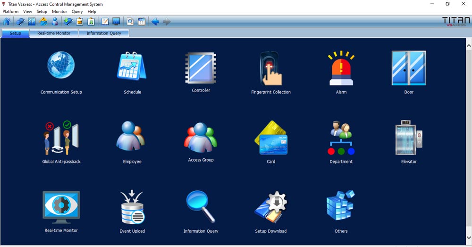Click the scrollbar down arrow
Image resolution: width=472 pixels, height=247 pixels.
pyautogui.click(x=469, y=238)
